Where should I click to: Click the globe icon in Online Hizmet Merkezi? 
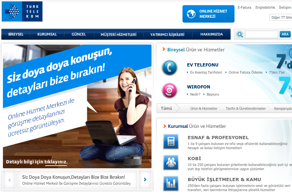(191, 14)
